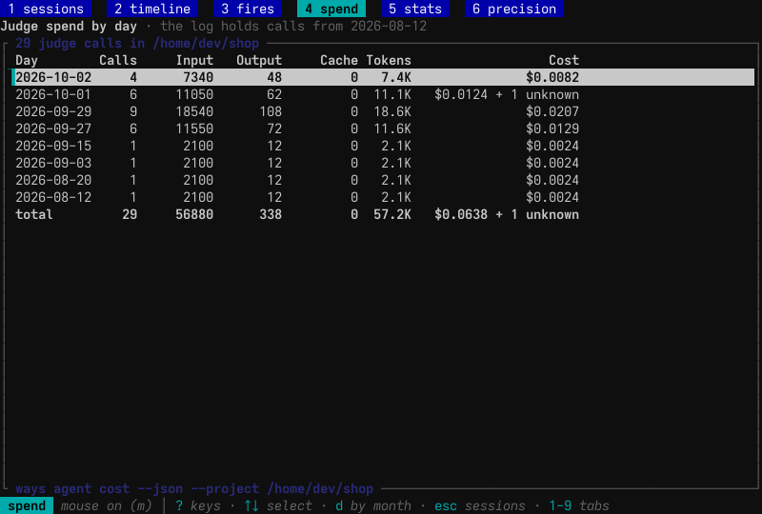Viewport: 762px width, 514px height.
Task: Select the 2026-10-02 row
Action: (x=383, y=77)
